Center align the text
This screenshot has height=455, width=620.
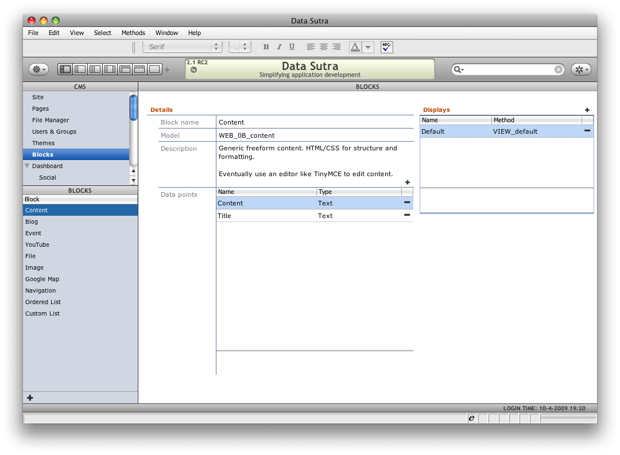tap(323, 47)
